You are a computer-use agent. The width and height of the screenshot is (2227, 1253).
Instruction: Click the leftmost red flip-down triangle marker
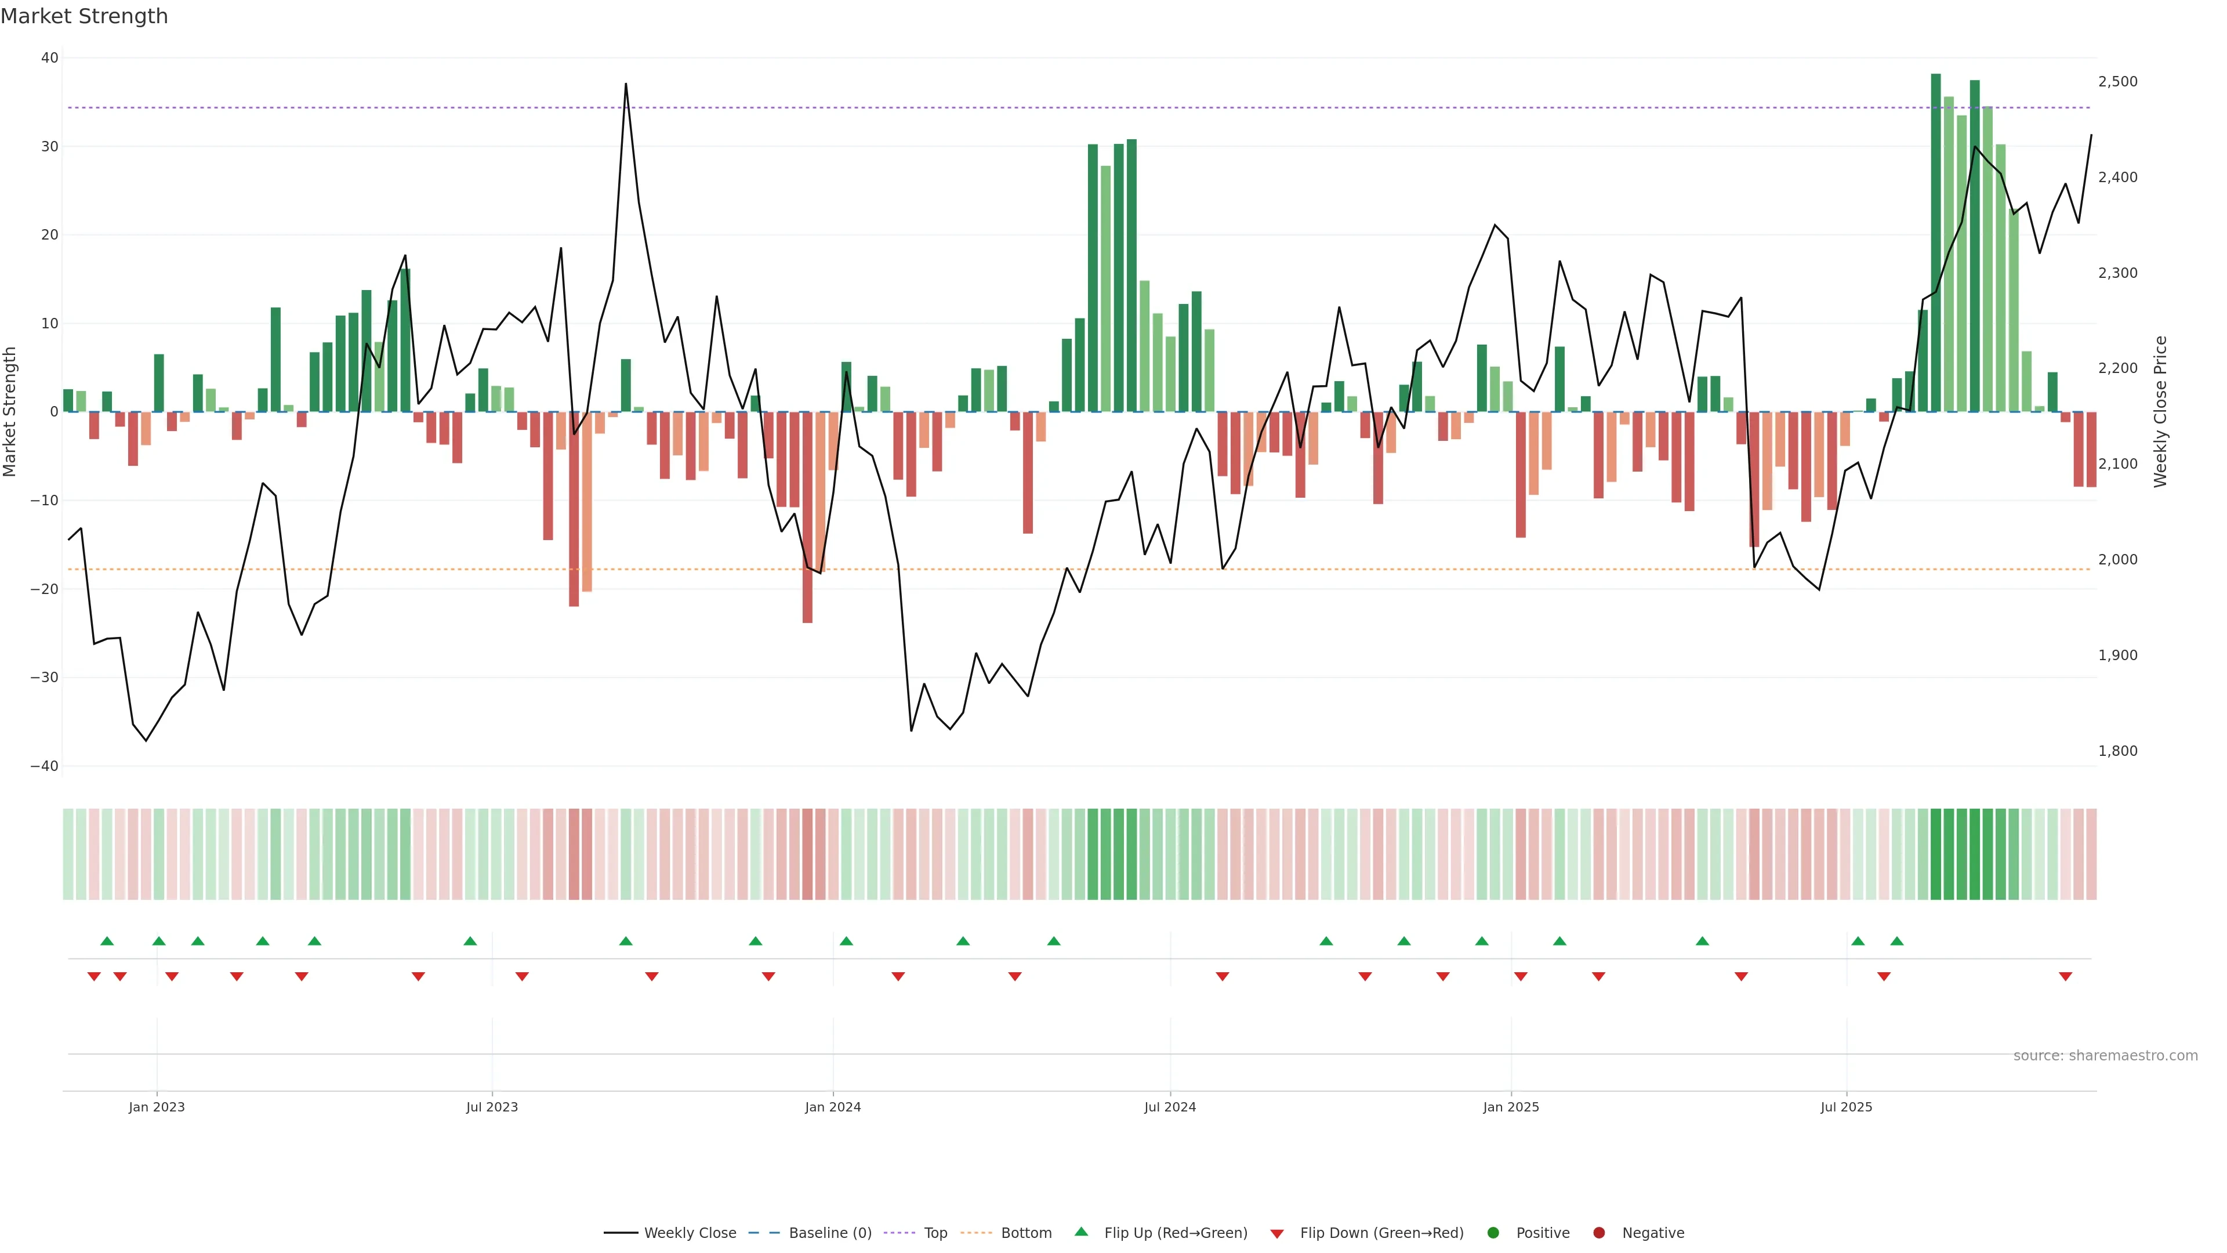pyautogui.click(x=94, y=976)
